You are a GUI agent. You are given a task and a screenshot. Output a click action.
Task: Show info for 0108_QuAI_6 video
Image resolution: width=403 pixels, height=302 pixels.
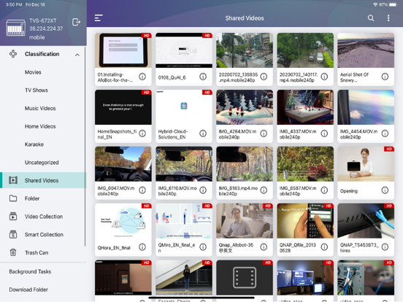click(x=203, y=77)
